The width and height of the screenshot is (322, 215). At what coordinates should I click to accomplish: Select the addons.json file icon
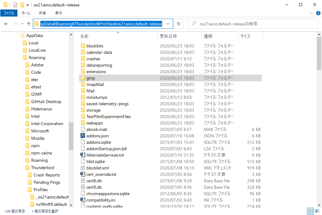[x=83, y=136]
